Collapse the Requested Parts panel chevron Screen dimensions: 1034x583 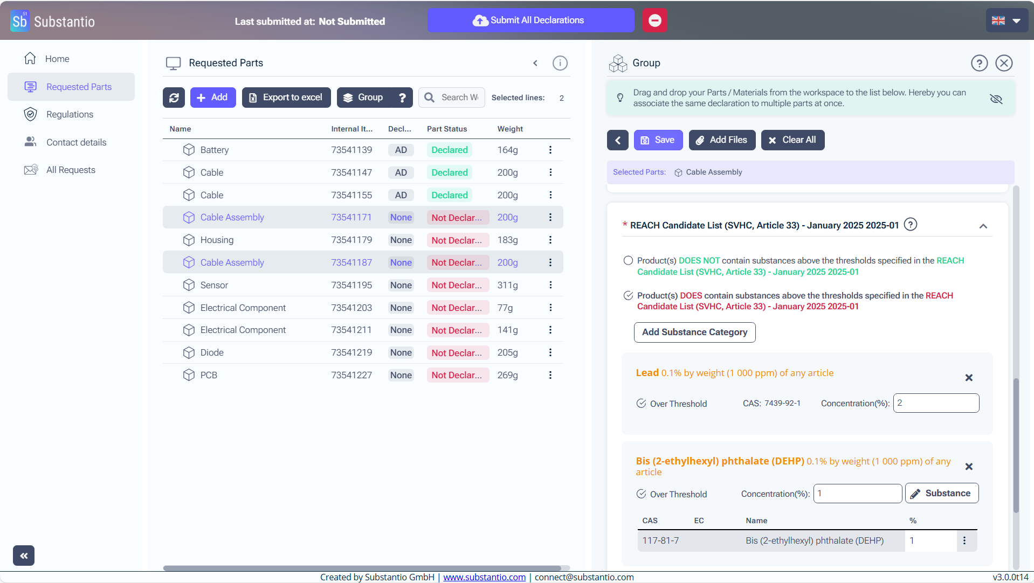(x=535, y=63)
